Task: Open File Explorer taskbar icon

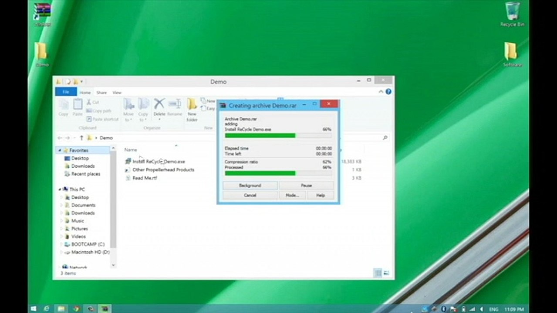Action: click(61, 309)
